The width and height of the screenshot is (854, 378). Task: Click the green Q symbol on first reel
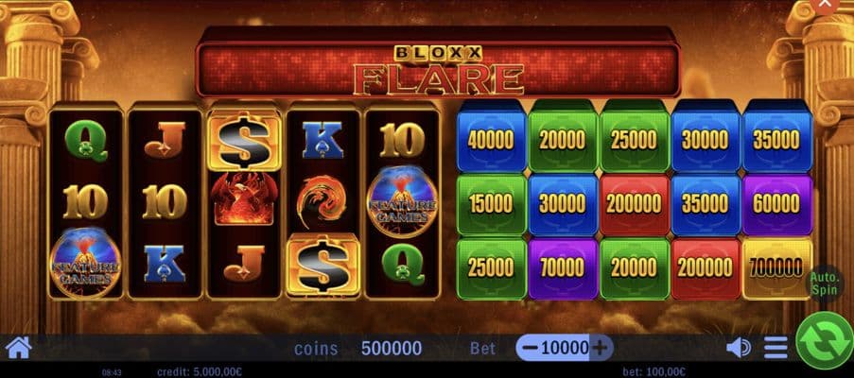[85, 141]
